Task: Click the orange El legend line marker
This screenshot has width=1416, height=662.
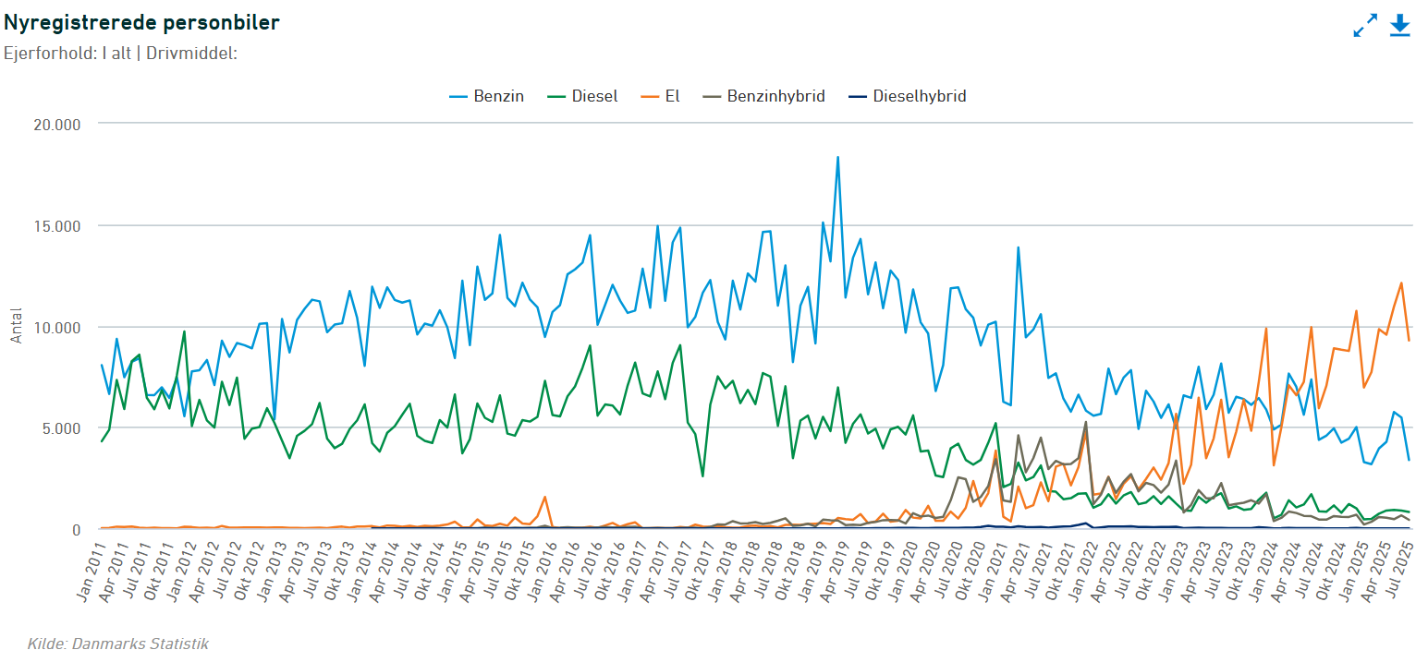Action: pos(647,96)
